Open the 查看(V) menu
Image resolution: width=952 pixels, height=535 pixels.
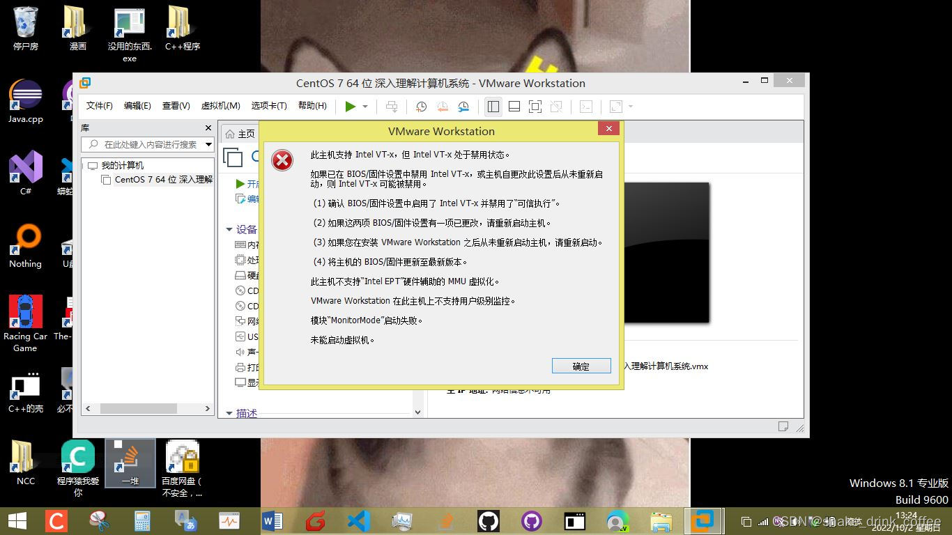(176, 106)
